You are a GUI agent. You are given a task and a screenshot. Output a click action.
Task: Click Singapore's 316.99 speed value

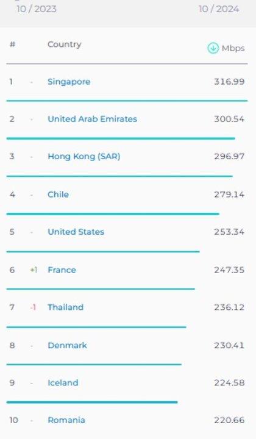click(229, 82)
